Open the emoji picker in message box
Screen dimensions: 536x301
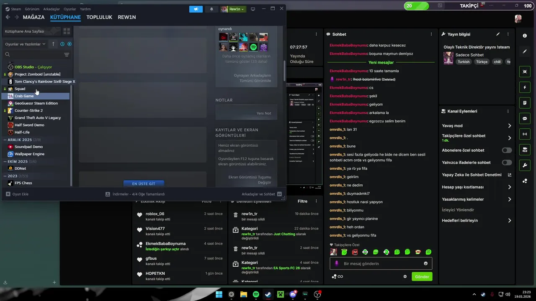pos(426,263)
